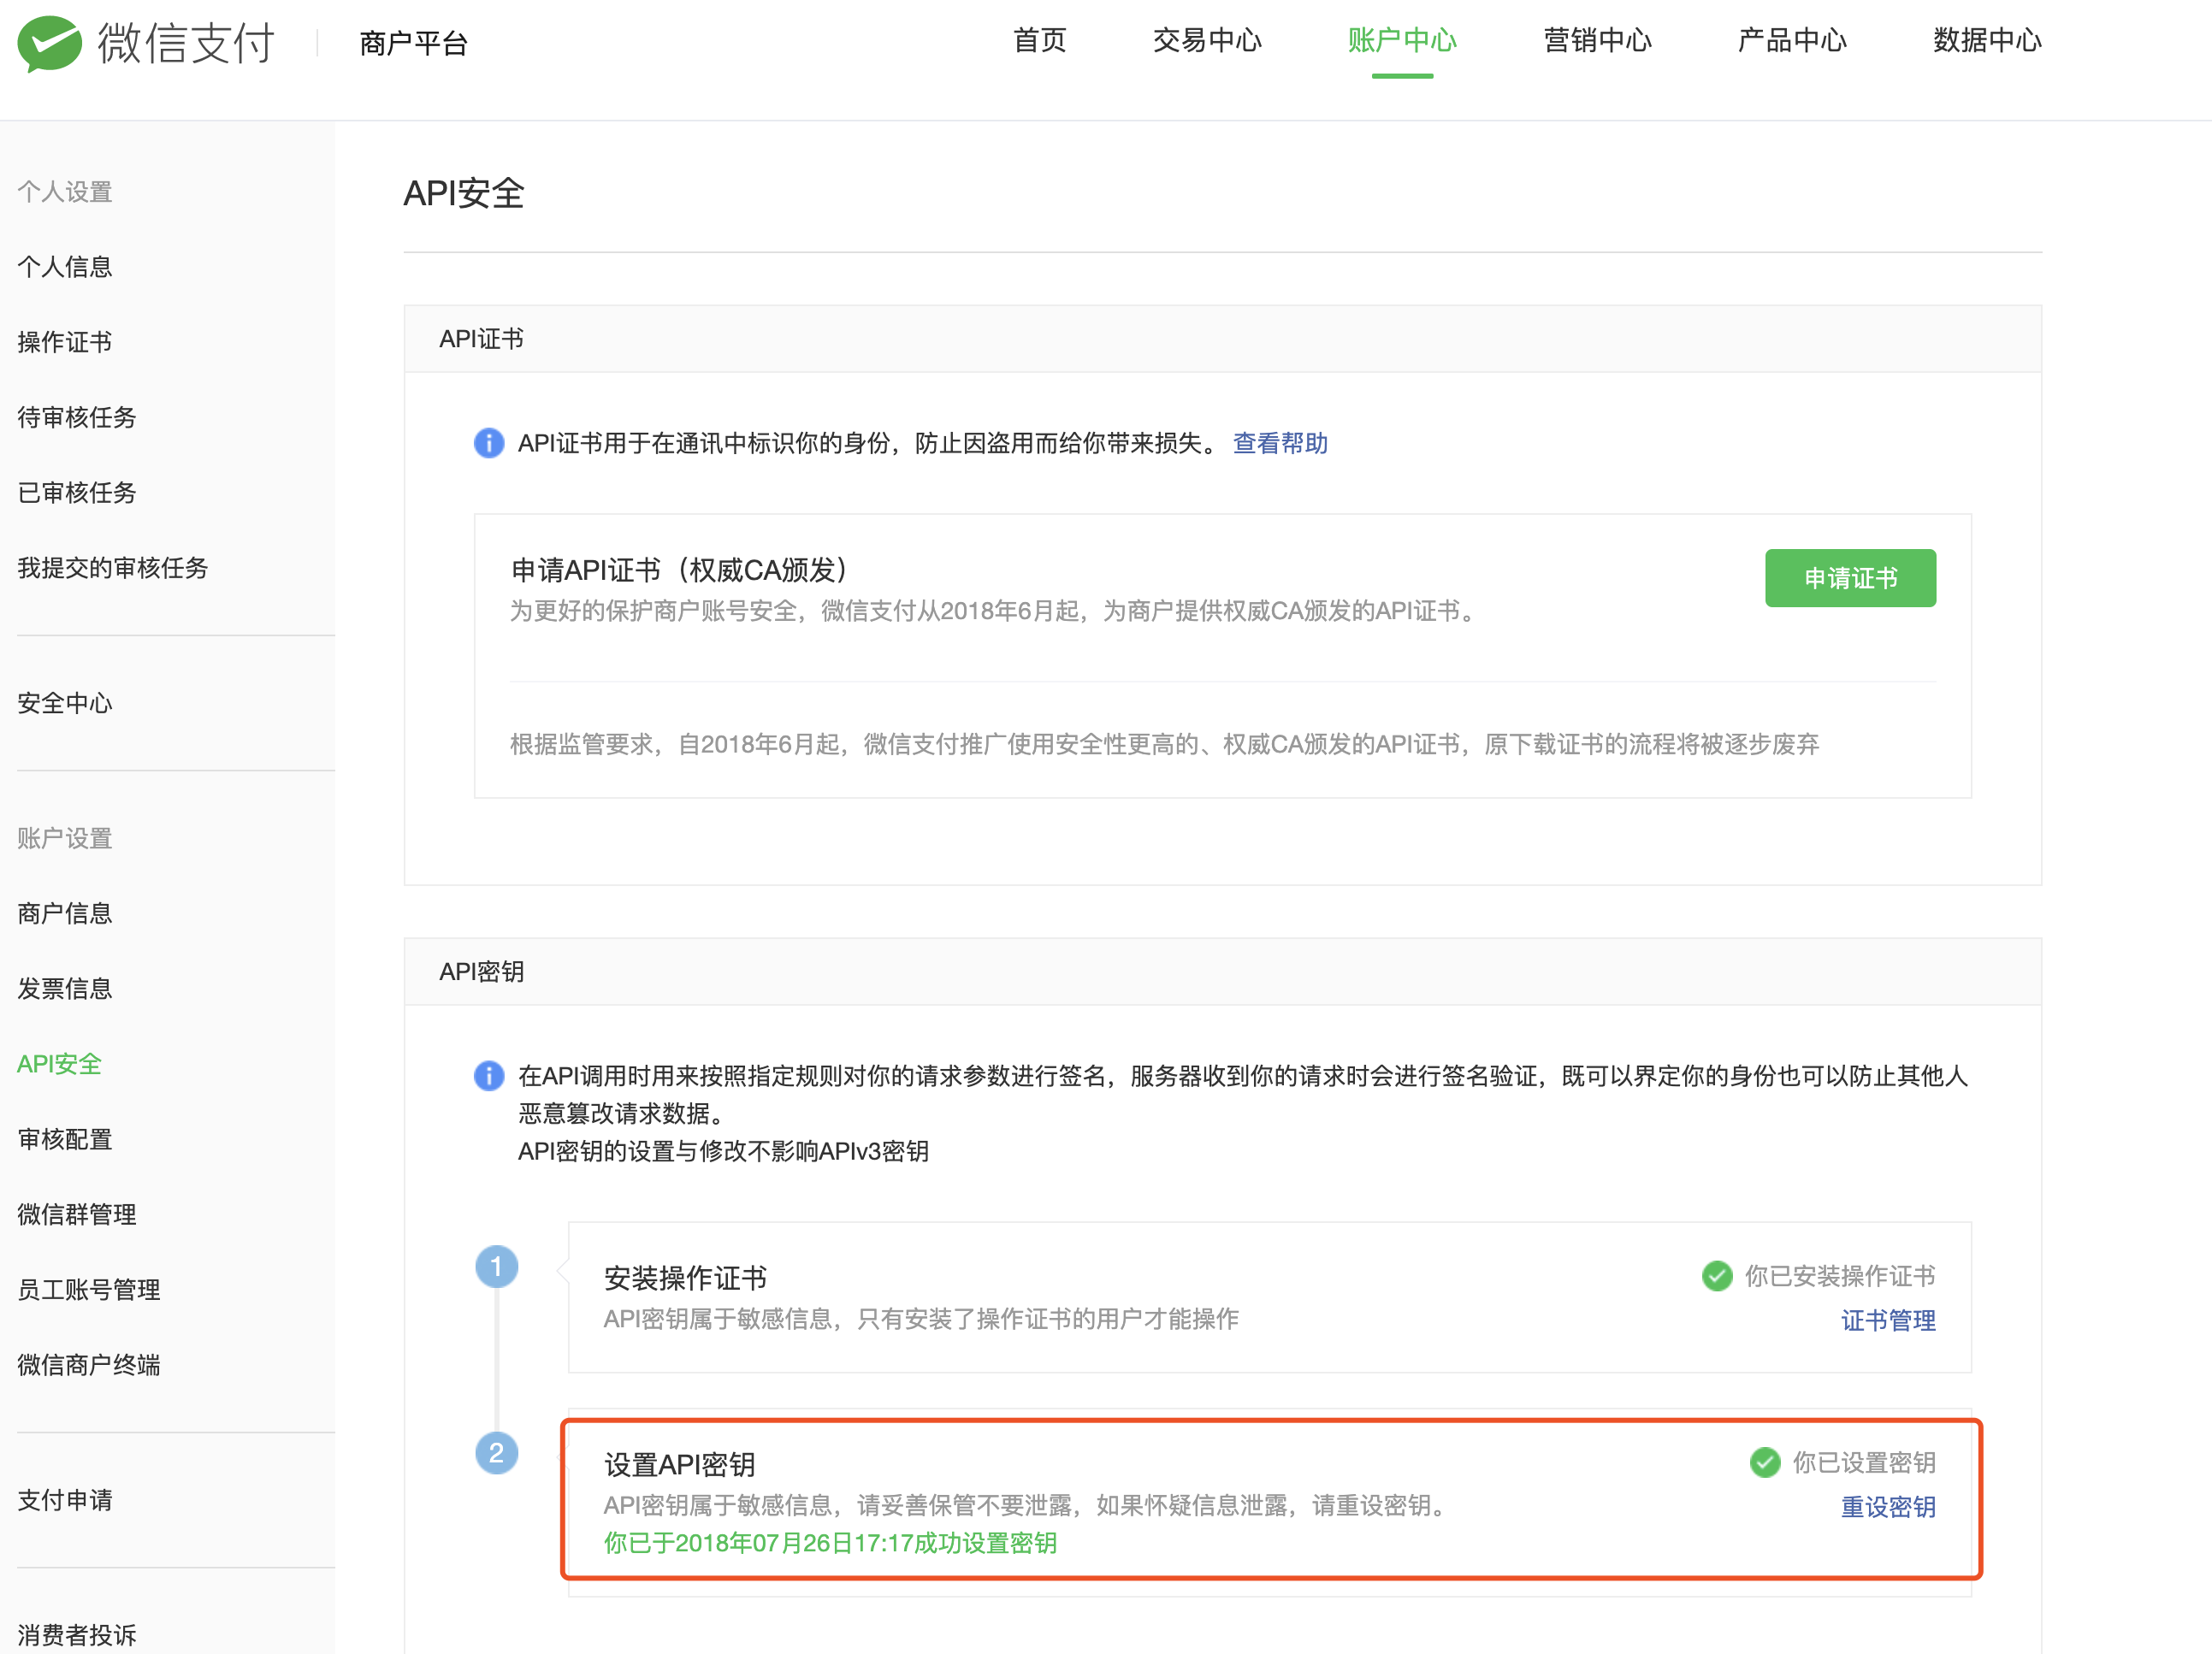Open 审核配置 in the sidebar
2212x1654 pixels.
tap(65, 1139)
